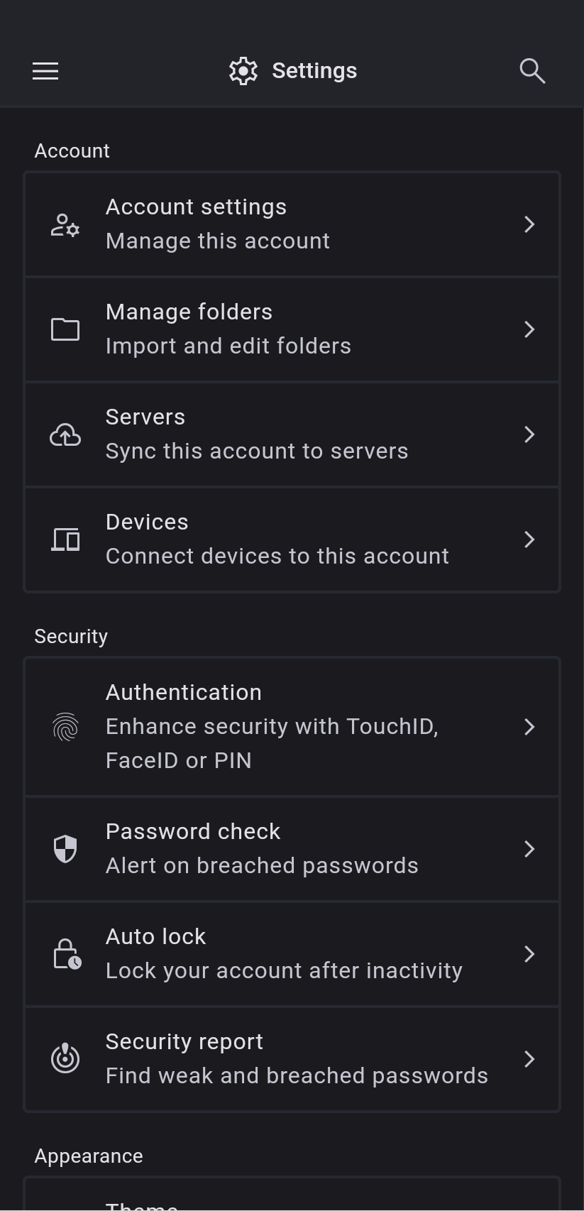This screenshot has width=584, height=1211.
Task: Click the Manage folders folder icon
Action: [x=65, y=329]
